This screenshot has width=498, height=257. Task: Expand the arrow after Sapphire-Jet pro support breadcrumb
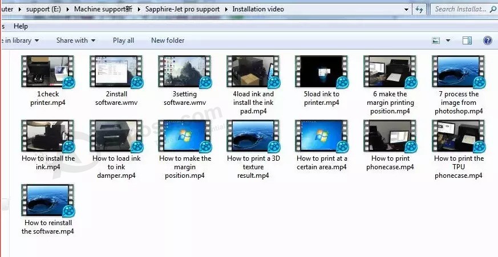(226, 9)
